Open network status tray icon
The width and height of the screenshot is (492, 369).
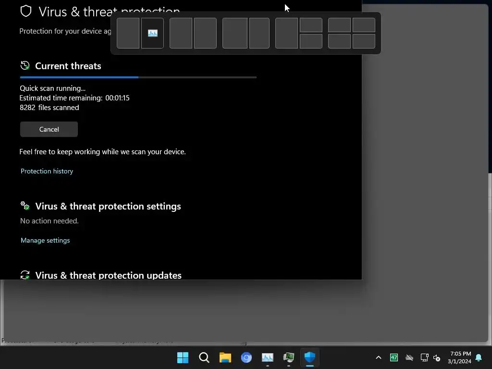425,357
